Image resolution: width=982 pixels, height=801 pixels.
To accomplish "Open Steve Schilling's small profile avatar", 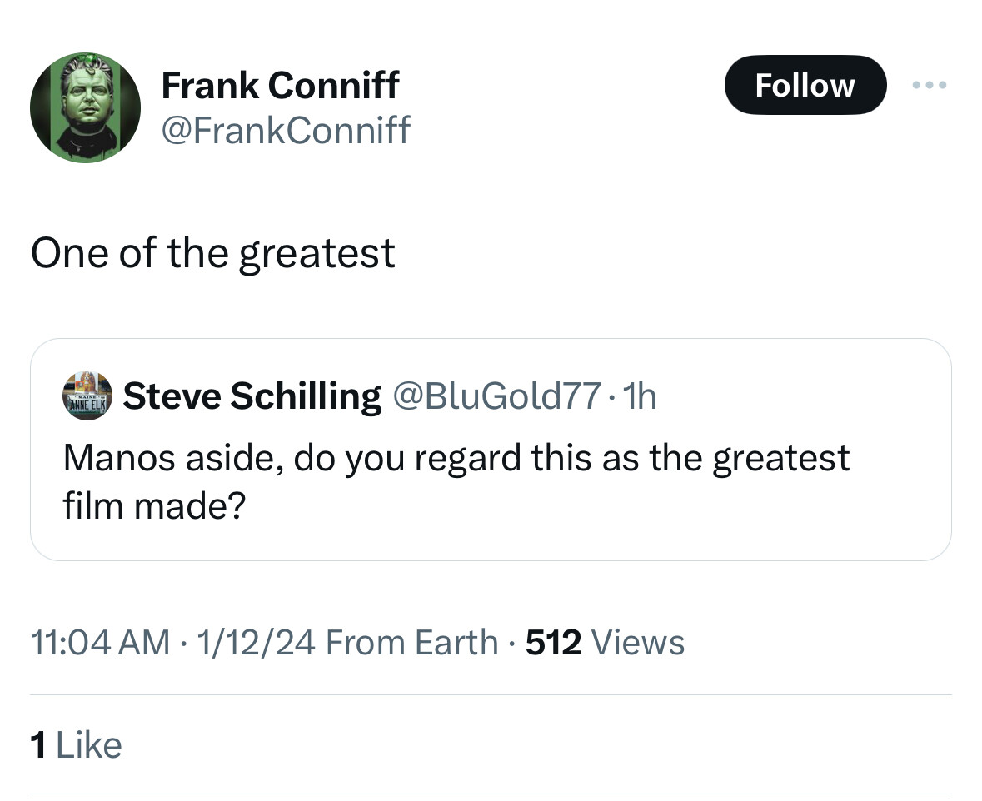I will [87, 396].
